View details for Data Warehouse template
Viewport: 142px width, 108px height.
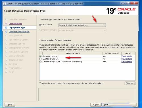(127, 56)
